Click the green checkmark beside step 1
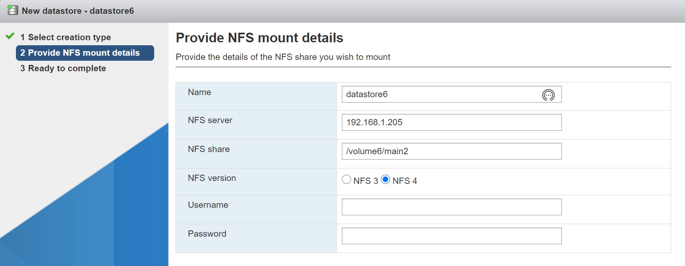This screenshot has width=685, height=266. (10, 36)
